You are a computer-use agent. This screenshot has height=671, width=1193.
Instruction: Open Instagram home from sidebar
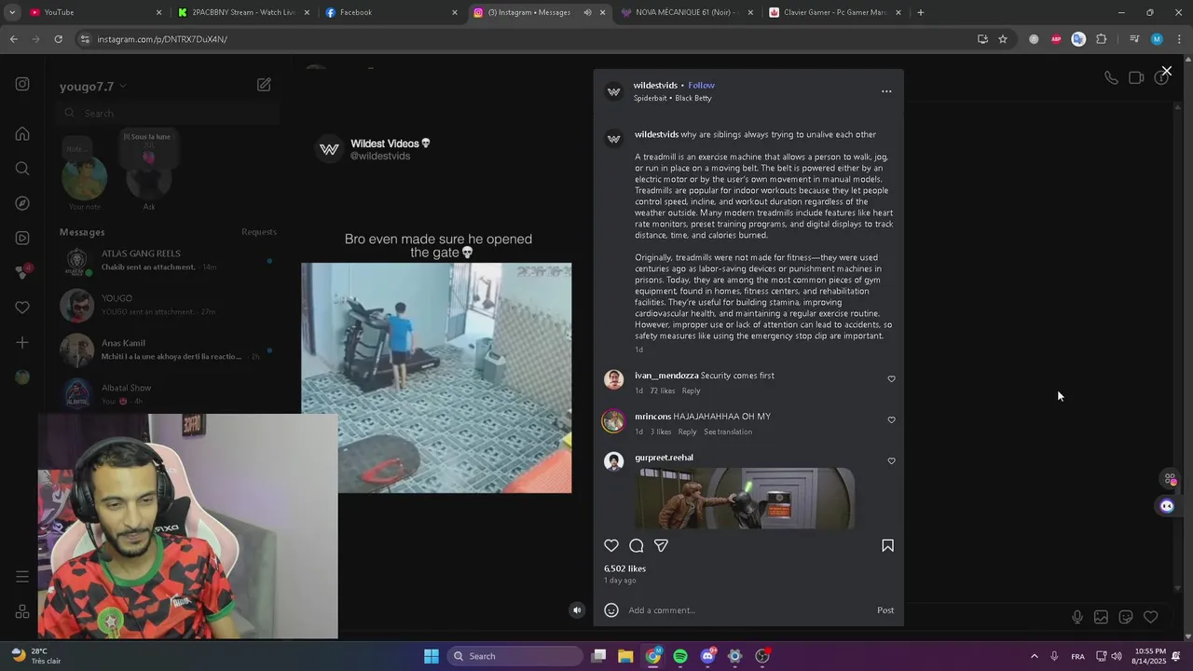pos(22,134)
